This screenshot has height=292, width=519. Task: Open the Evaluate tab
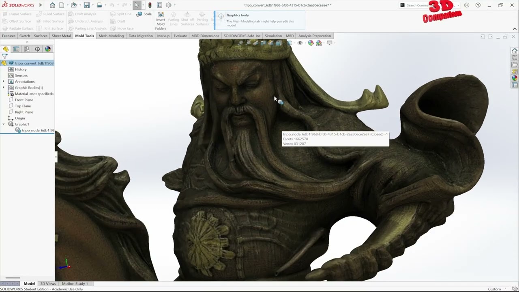tap(180, 36)
